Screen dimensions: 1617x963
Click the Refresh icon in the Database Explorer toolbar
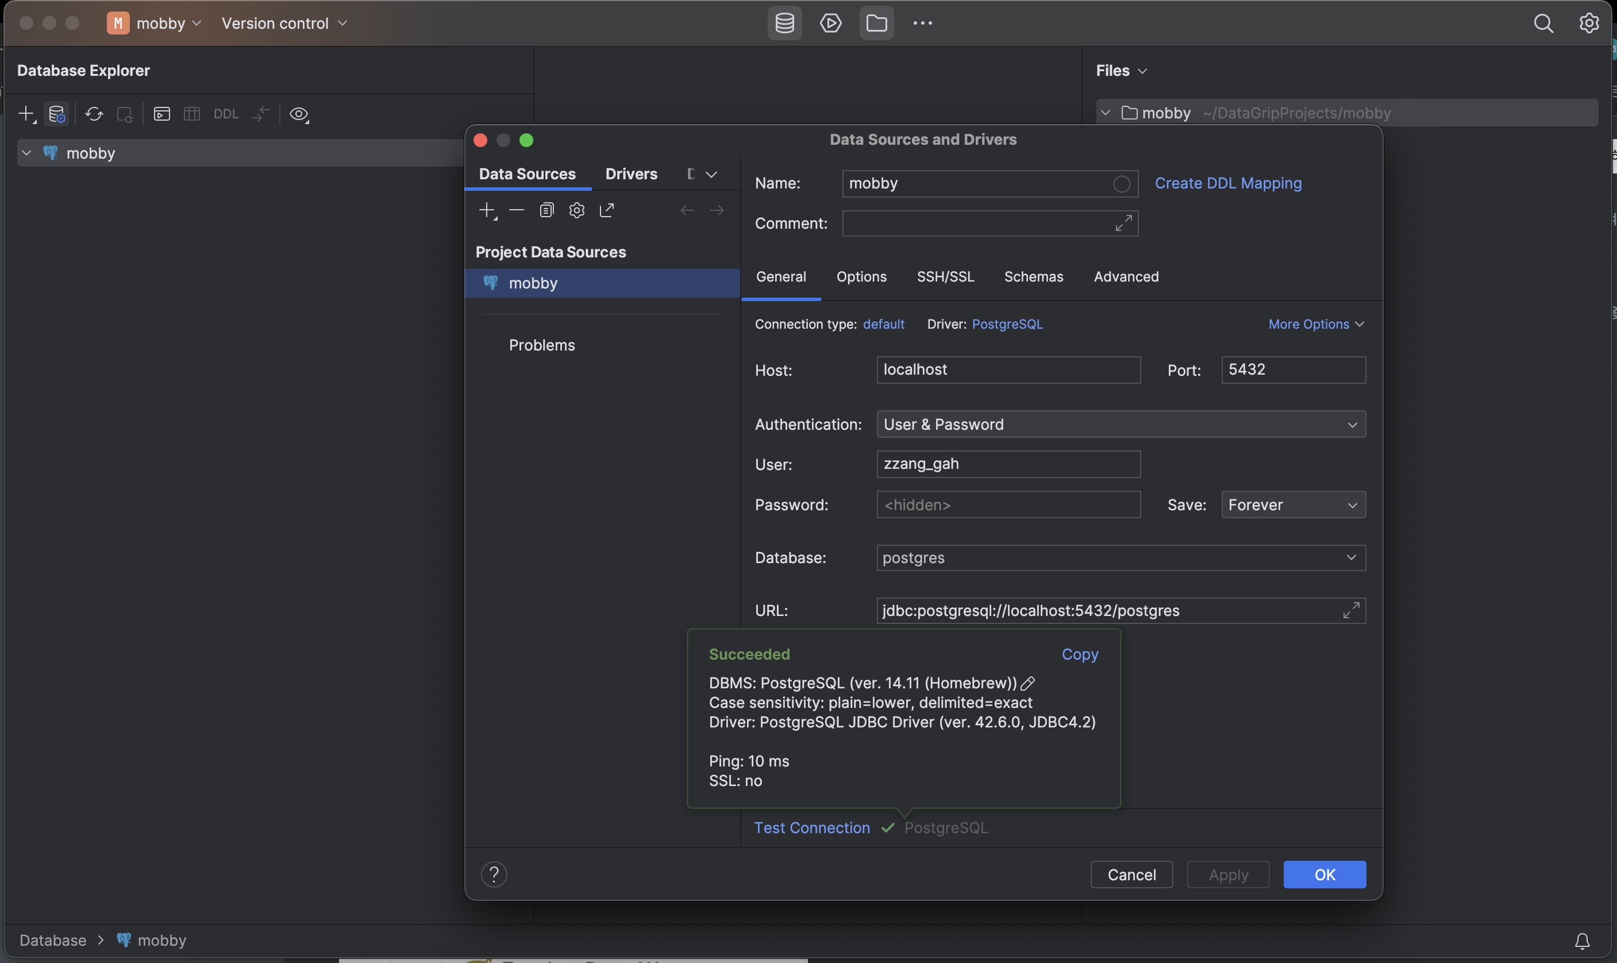tap(94, 114)
